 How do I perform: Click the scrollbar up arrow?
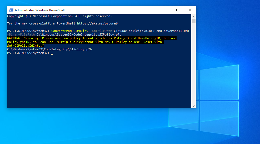[x=193, y=16]
